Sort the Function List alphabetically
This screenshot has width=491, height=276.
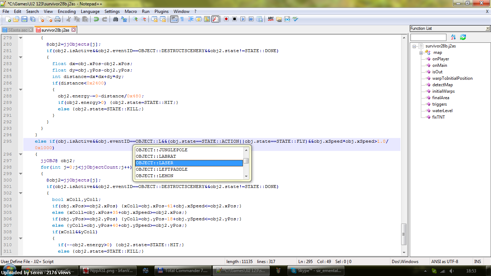[453, 37]
